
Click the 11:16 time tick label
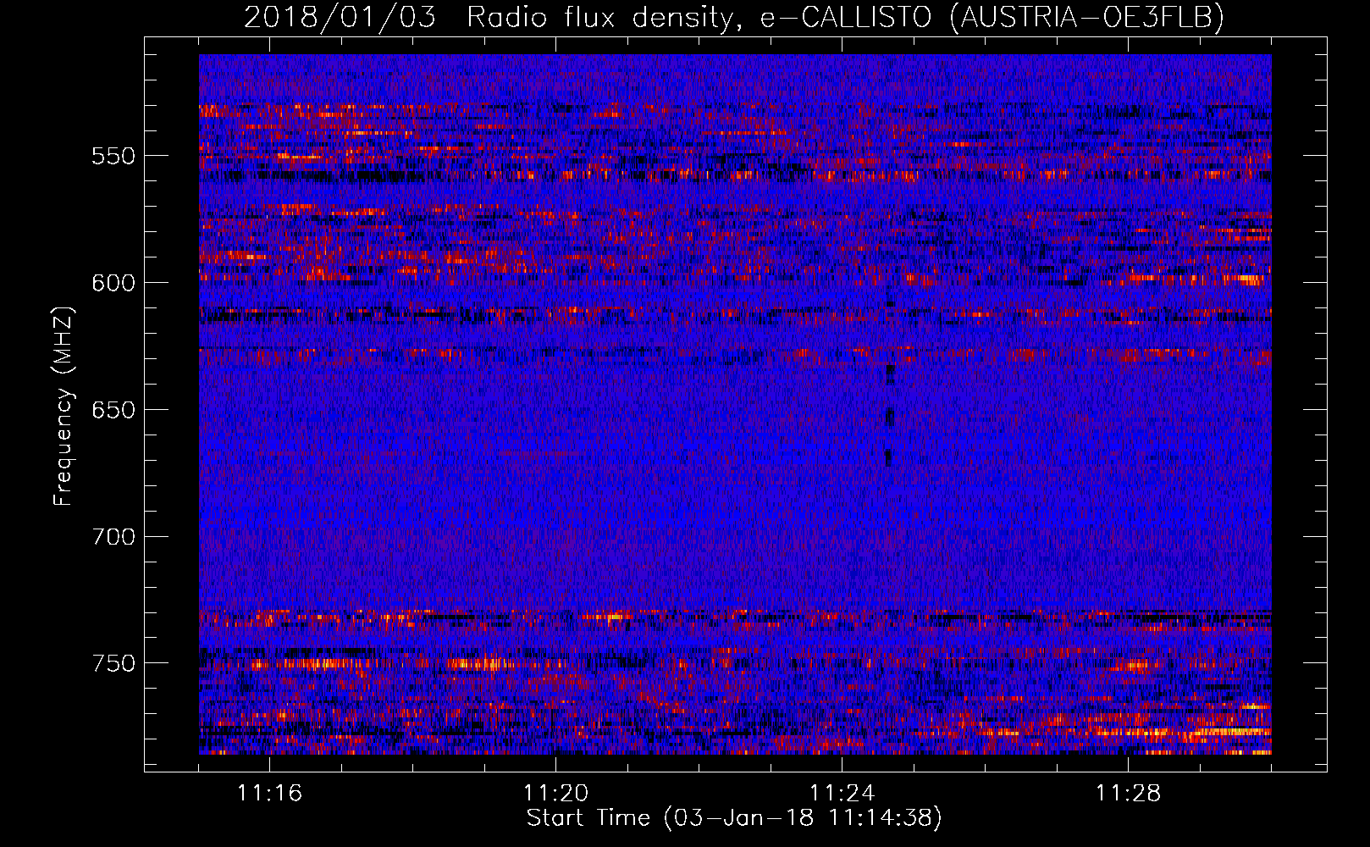point(269,793)
